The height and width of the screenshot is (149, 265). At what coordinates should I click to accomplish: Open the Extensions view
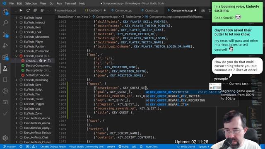(x=5, y=57)
